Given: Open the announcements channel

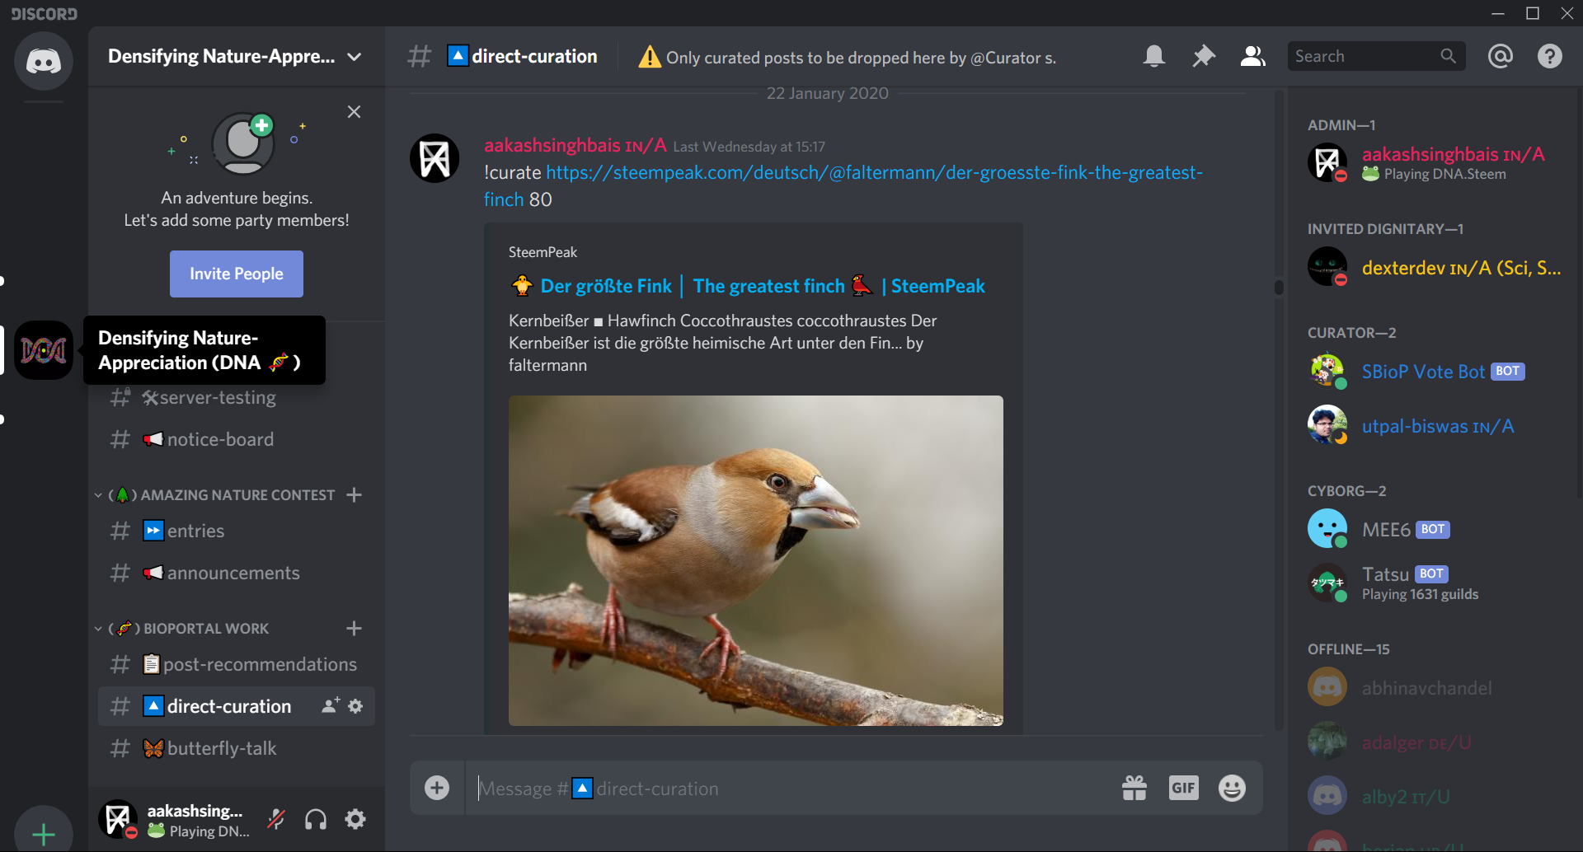Looking at the screenshot, I should click(x=236, y=573).
